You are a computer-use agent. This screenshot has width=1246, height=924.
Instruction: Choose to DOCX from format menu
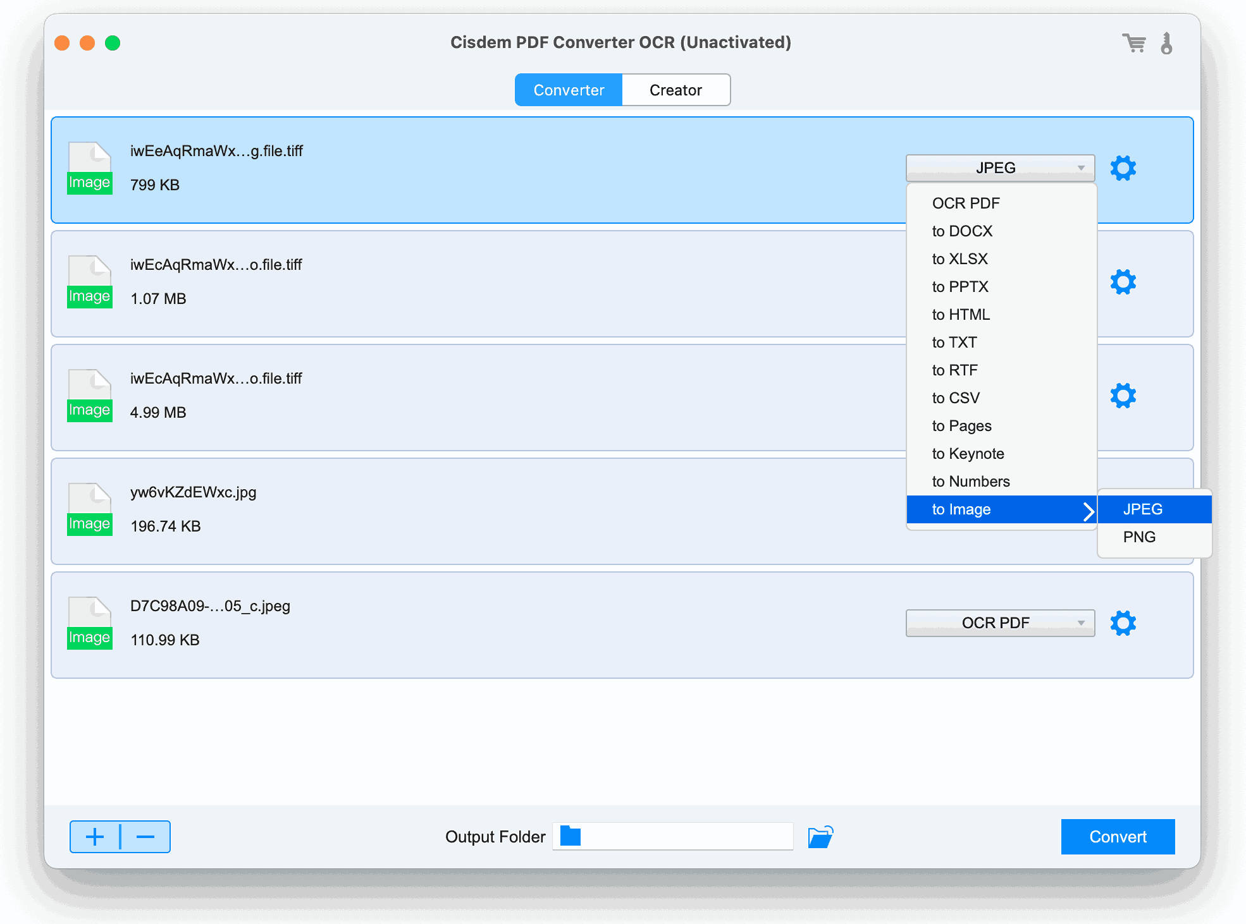[x=1001, y=231]
